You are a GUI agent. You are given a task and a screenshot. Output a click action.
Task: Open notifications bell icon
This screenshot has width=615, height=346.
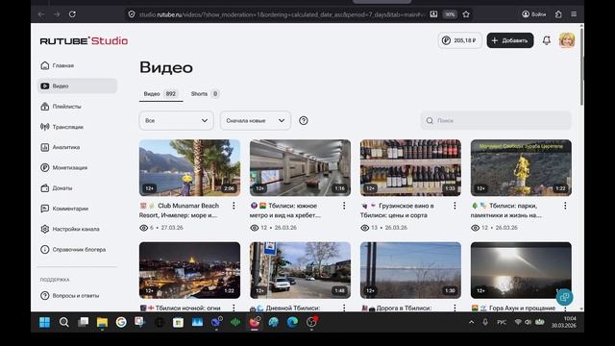[x=547, y=40]
